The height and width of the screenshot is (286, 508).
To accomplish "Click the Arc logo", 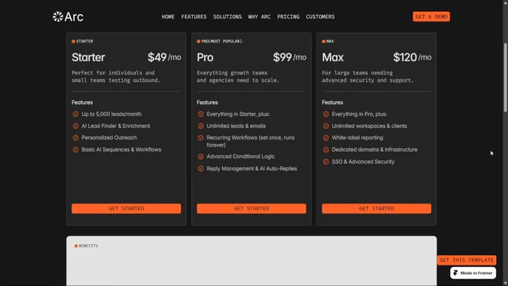I will click(68, 17).
